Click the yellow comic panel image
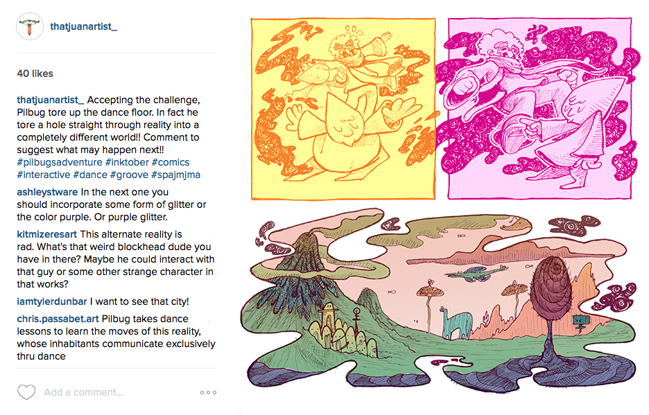 [x=343, y=109]
